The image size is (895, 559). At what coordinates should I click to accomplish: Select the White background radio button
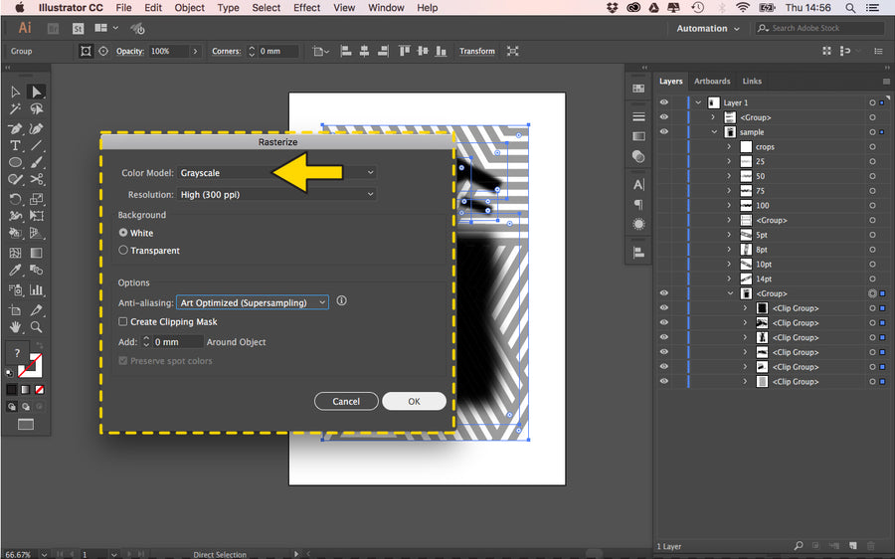pyautogui.click(x=123, y=233)
